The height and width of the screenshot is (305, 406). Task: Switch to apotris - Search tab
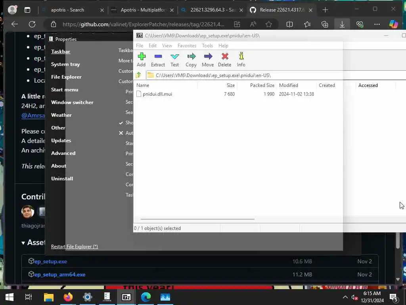[67, 10]
